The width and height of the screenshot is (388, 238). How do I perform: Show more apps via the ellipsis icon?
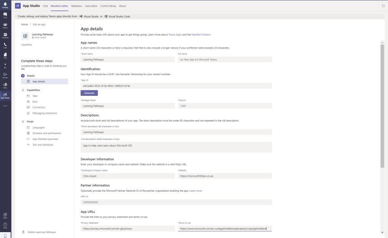pos(5,106)
